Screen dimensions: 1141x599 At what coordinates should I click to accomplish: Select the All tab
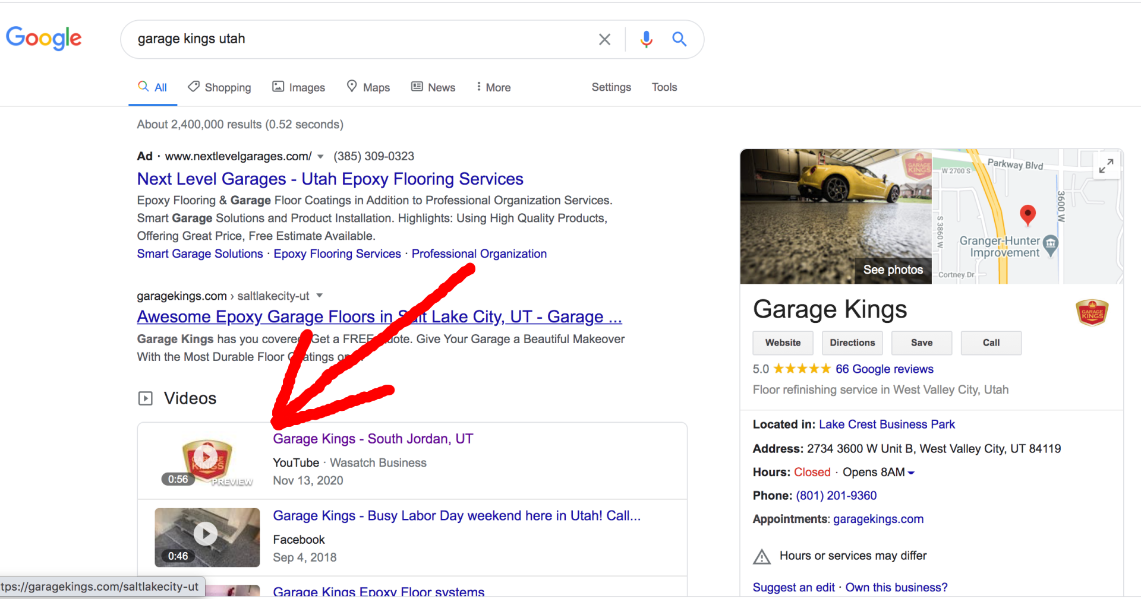[153, 87]
